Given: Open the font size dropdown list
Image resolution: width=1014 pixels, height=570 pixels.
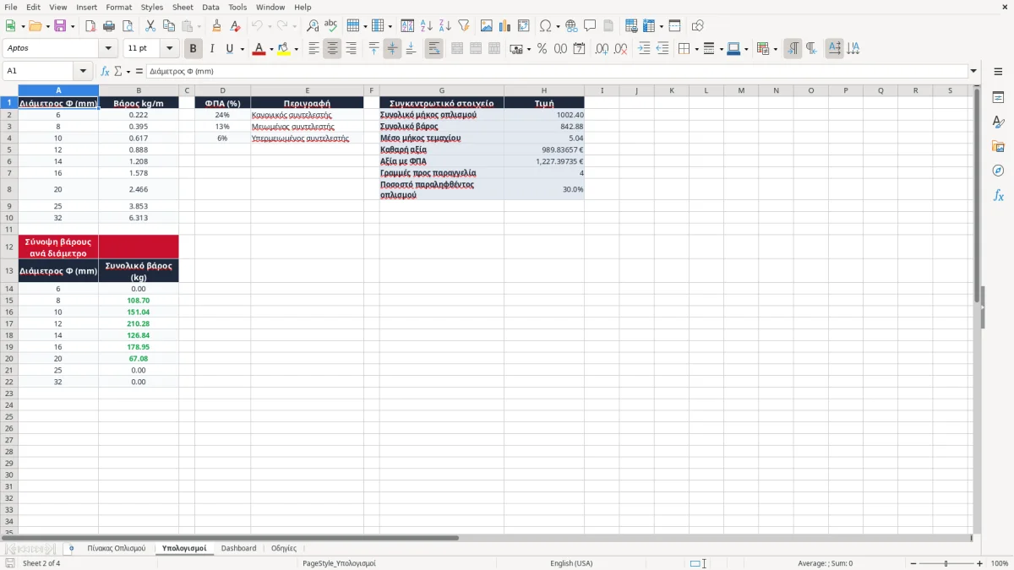Looking at the screenshot, I should [x=170, y=49].
